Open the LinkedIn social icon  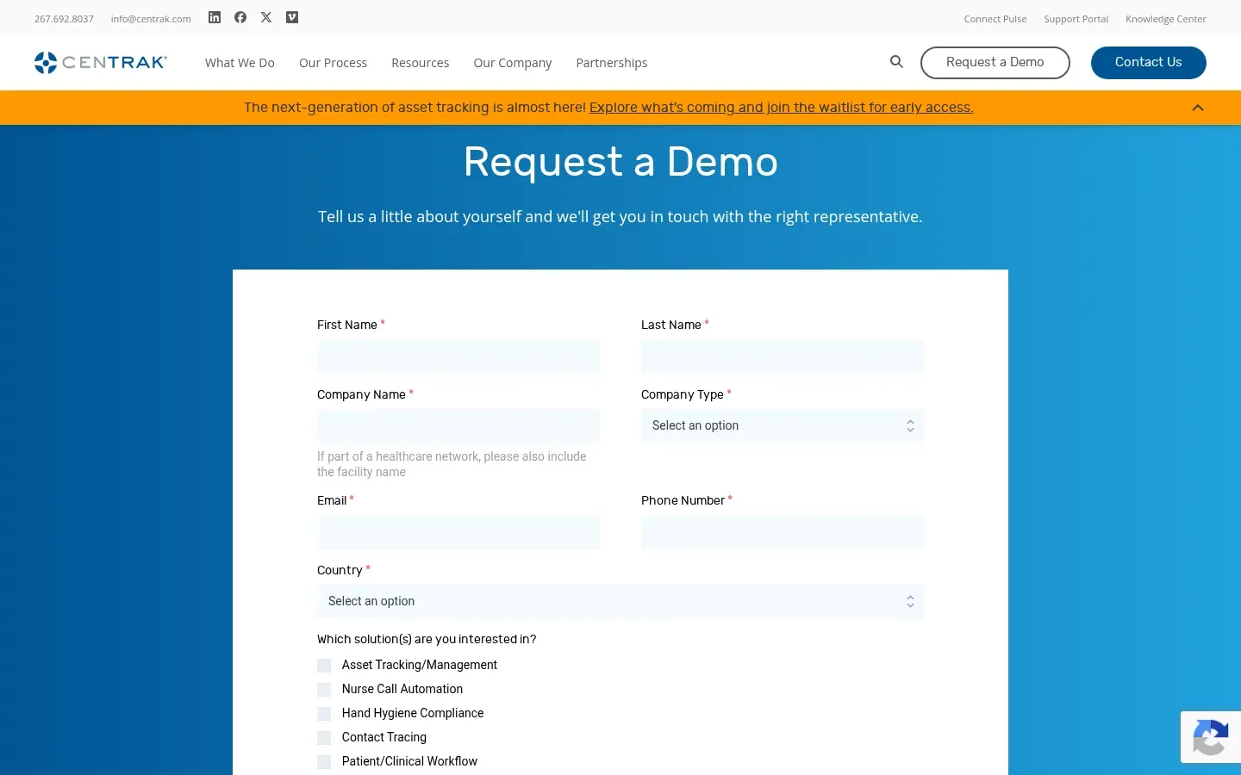tap(215, 17)
